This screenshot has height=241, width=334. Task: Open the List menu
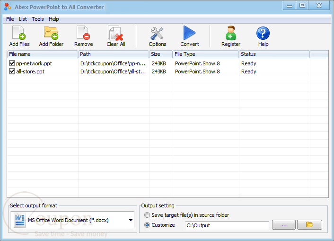click(23, 19)
